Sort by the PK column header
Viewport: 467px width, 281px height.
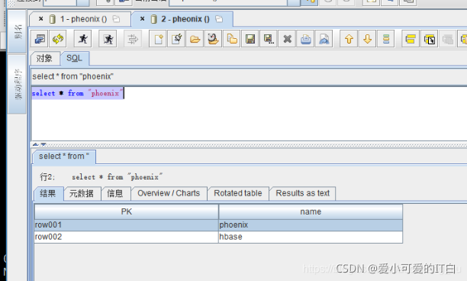coord(127,212)
